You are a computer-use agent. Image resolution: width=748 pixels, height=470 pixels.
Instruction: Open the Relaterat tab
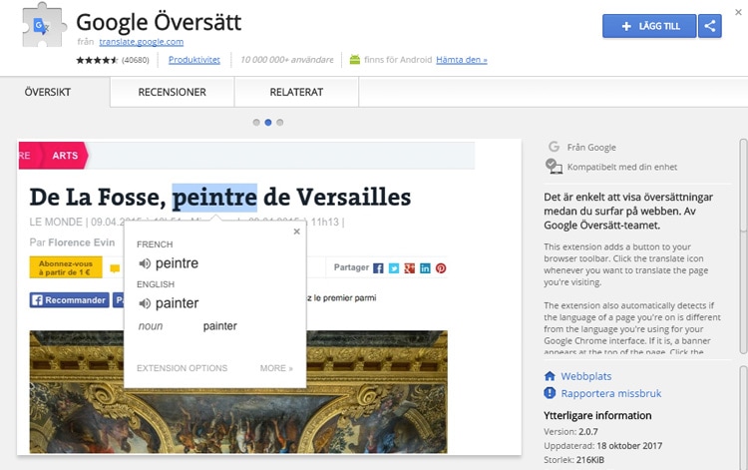pyautogui.click(x=296, y=92)
